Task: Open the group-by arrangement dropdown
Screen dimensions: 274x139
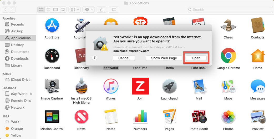Action: click(74, 10)
